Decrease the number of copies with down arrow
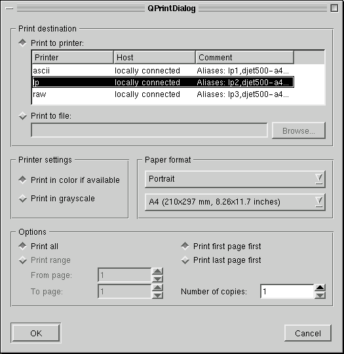The height and width of the screenshot is (354, 344). point(320,295)
